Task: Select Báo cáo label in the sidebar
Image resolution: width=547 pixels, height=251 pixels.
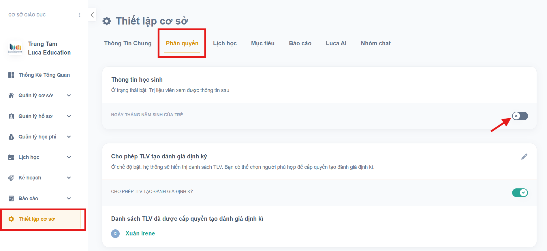Action: pos(28,198)
